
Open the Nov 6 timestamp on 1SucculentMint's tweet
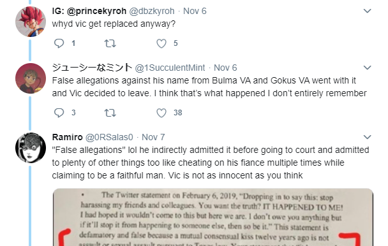[225, 68]
